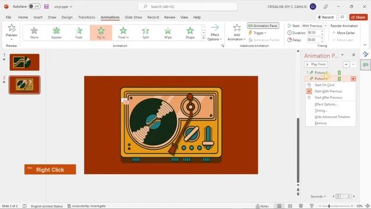Toggle AutoSave switch
This screenshot has height=209, width=371.
[34, 6]
